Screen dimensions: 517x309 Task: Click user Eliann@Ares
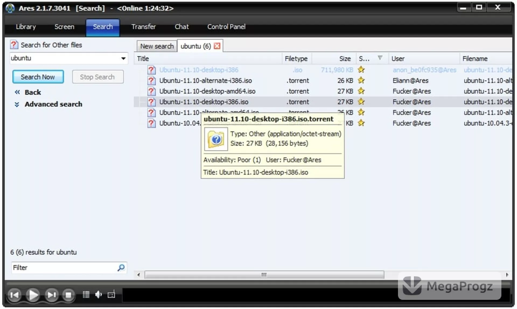coord(410,80)
